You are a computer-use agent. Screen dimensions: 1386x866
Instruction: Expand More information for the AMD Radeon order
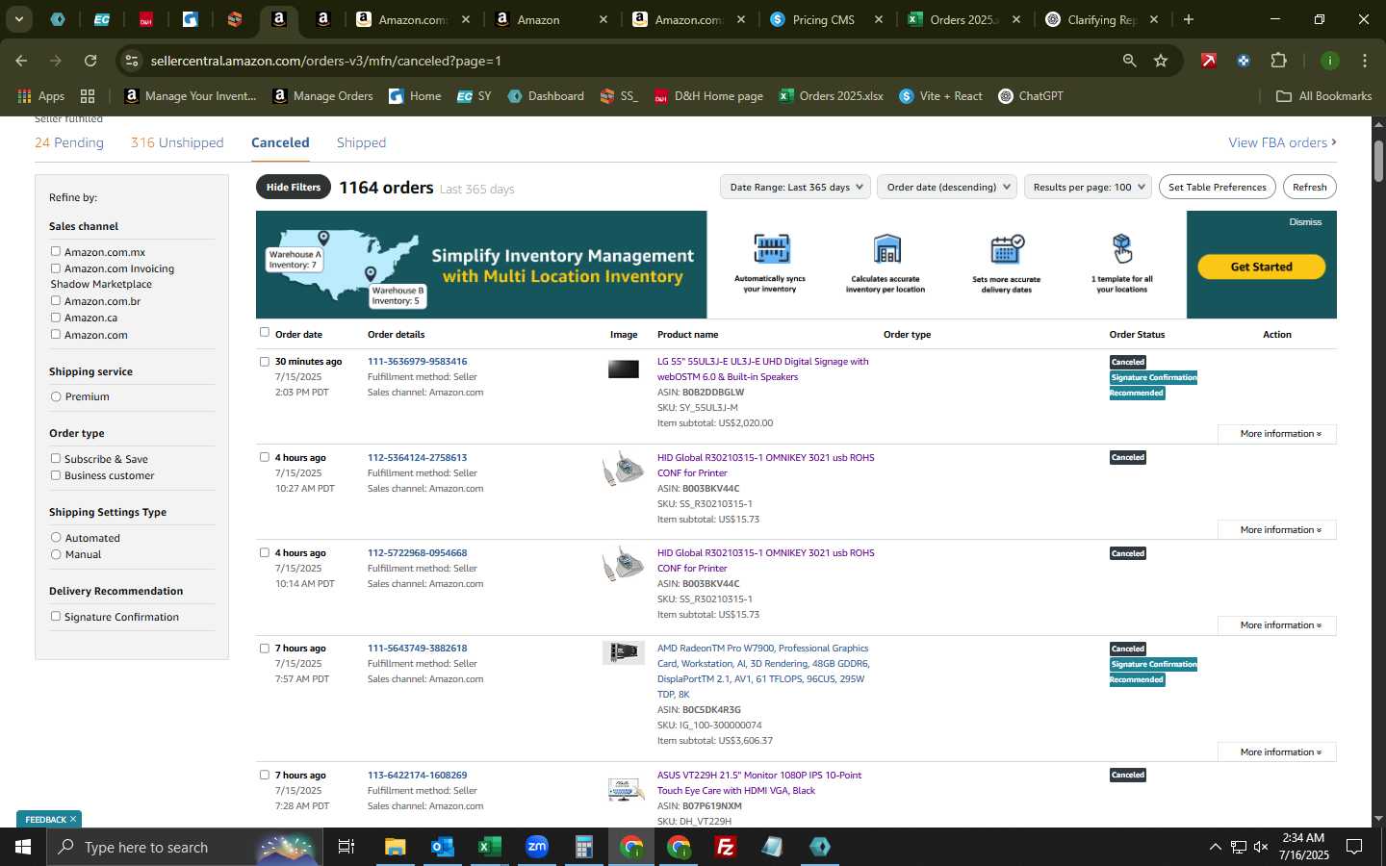tap(1277, 752)
